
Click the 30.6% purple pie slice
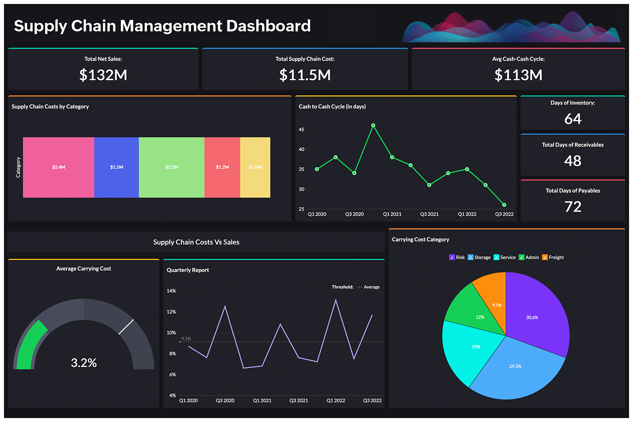[x=533, y=317]
